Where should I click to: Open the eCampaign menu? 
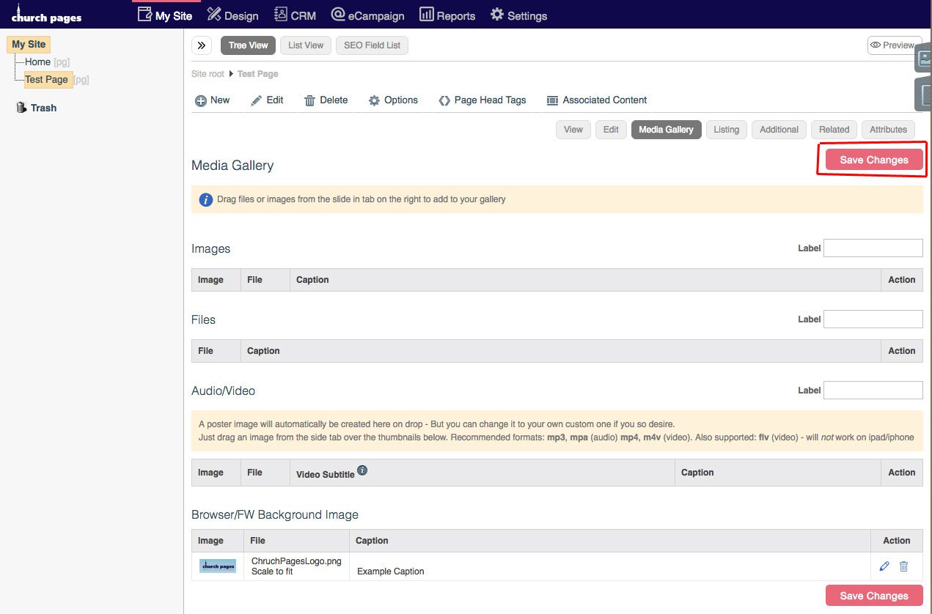367,15
